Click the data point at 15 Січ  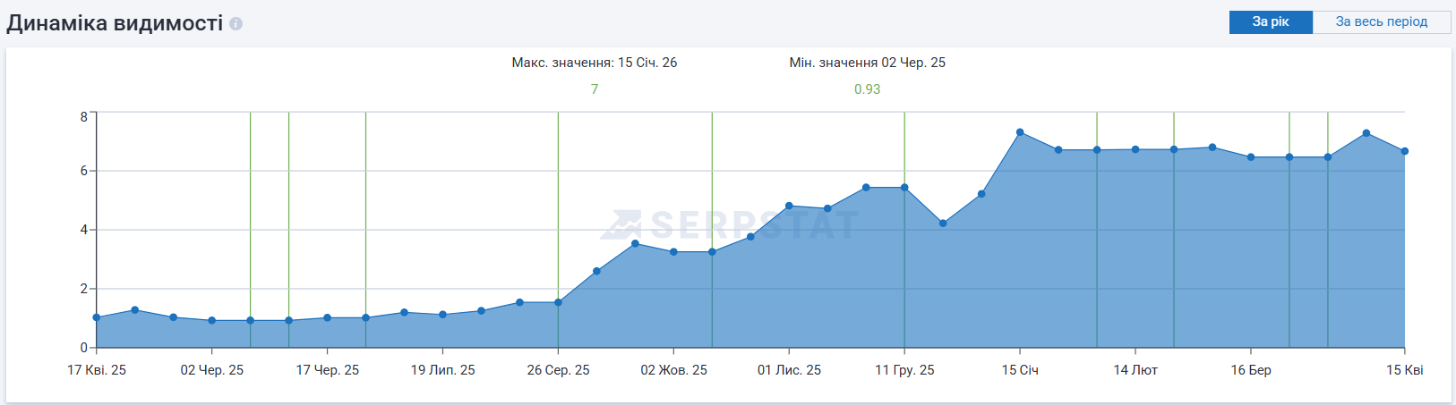click(1020, 132)
